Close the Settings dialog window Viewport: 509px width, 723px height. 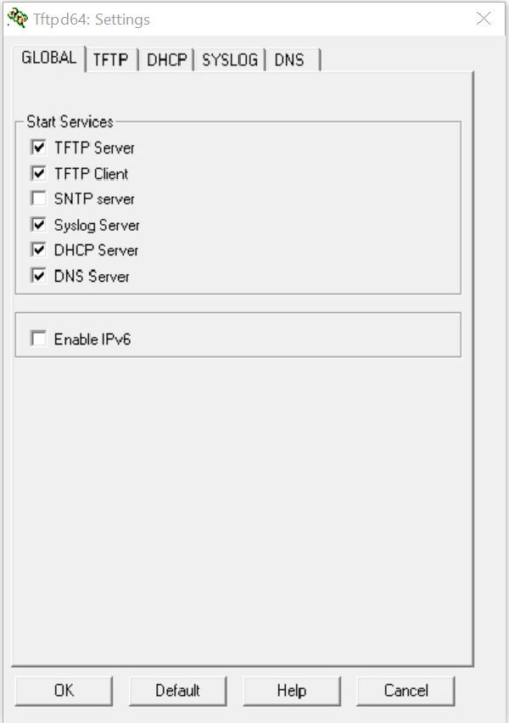484,19
